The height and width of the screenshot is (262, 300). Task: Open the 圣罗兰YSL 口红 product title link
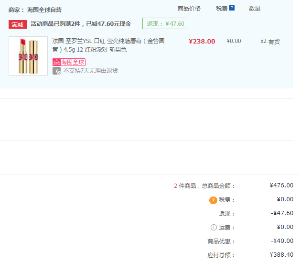pyautogui.click(x=108, y=45)
